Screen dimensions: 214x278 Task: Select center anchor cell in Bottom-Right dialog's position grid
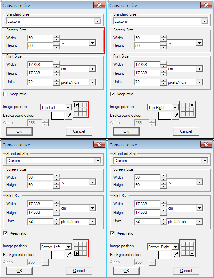click(187, 249)
